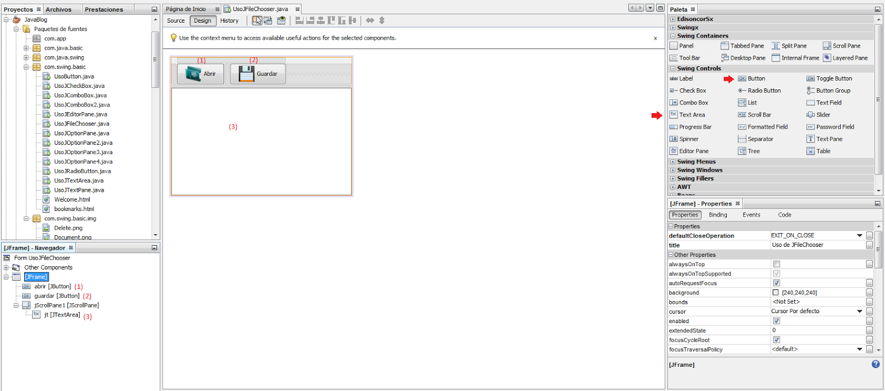885x391 pixels.
Task: Collapse the Swing Controls palette section
Action: coord(673,69)
